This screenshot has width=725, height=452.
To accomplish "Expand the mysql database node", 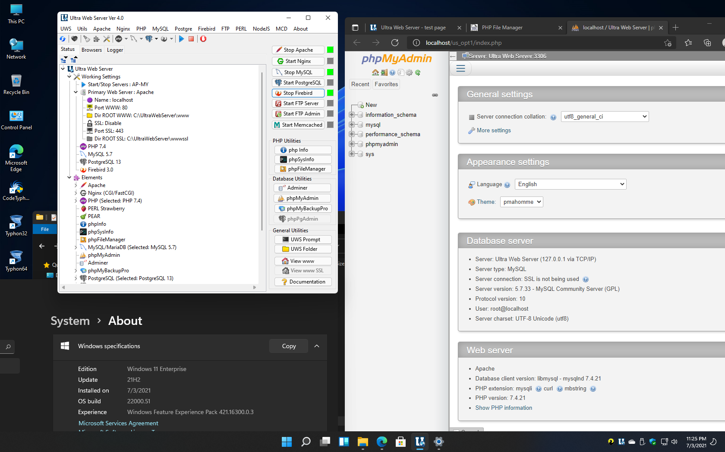I will click(352, 125).
